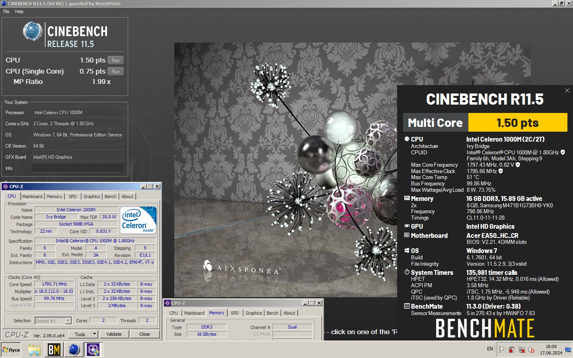Open Graphics tab in front CPU-Z window
The height and width of the screenshot is (358, 573).
[92, 197]
